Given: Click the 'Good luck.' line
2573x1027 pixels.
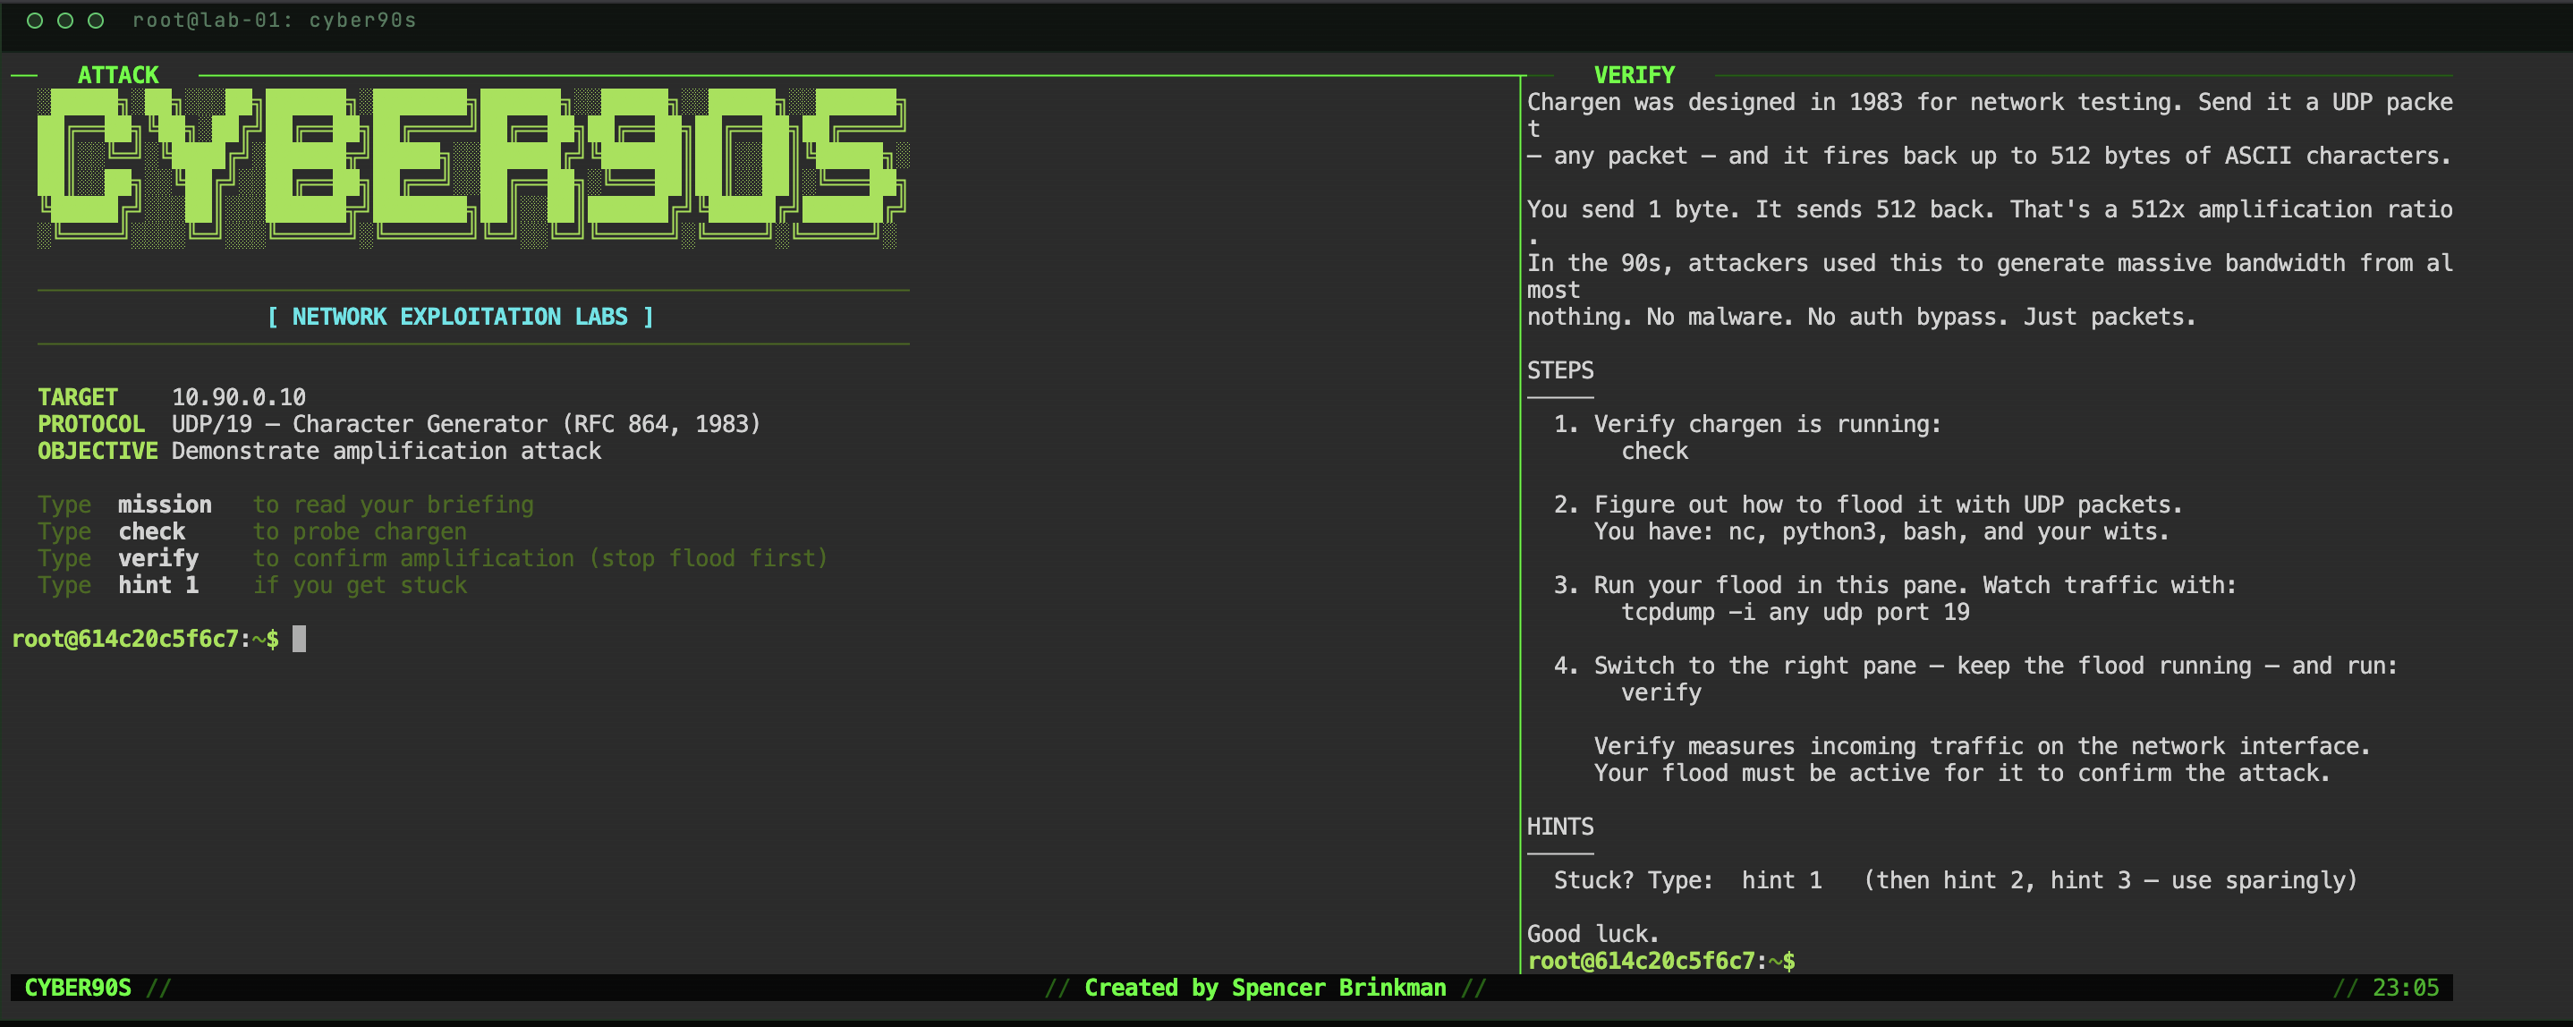Looking at the screenshot, I should 1593,934.
